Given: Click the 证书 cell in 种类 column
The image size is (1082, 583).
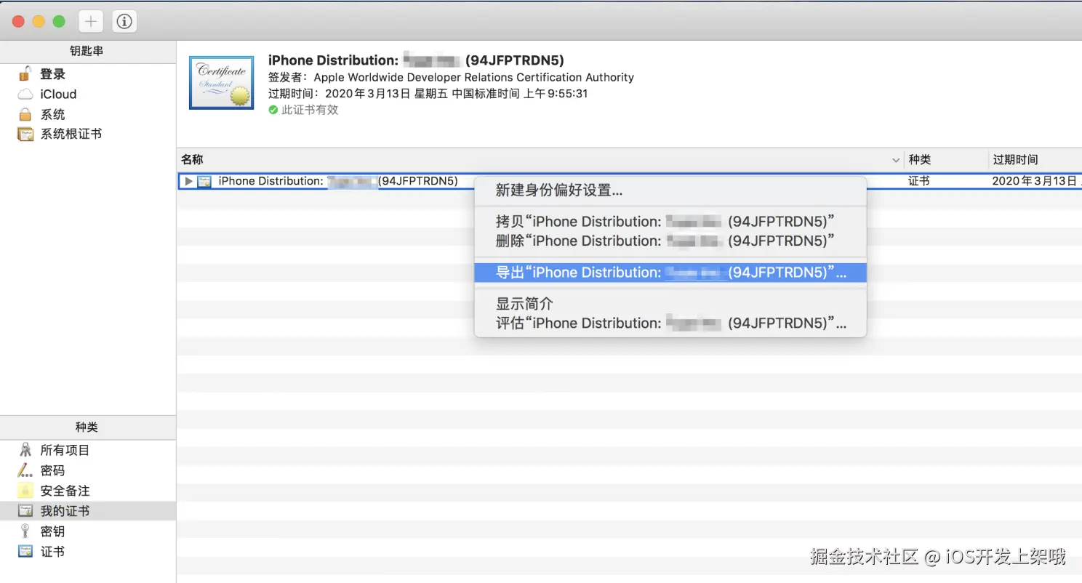Looking at the screenshot, I should 918,181.
